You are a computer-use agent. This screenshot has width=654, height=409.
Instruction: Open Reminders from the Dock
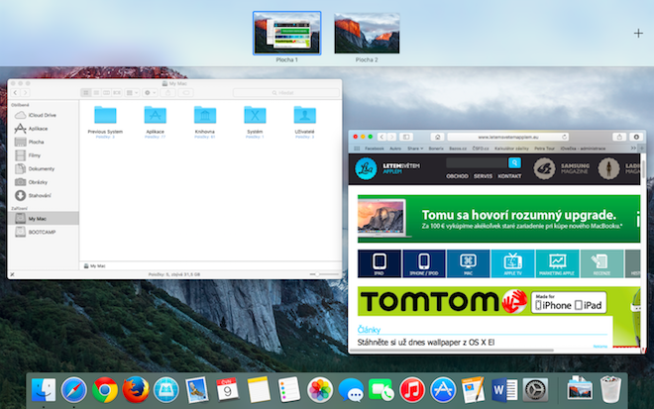tap(289, 390)
